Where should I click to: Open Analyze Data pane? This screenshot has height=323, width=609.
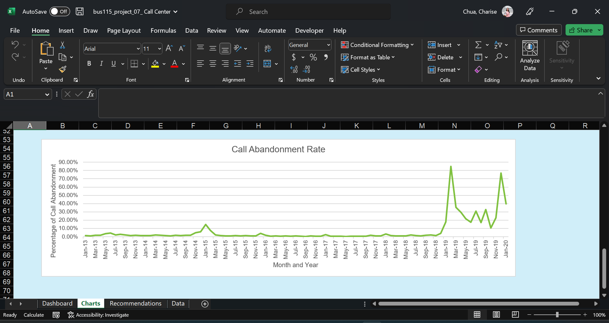point(529,56)
